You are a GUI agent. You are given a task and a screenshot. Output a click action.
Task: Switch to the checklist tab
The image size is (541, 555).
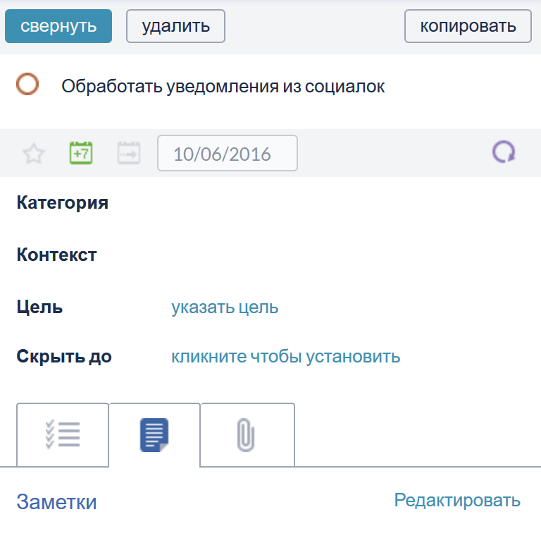point(63,435)
